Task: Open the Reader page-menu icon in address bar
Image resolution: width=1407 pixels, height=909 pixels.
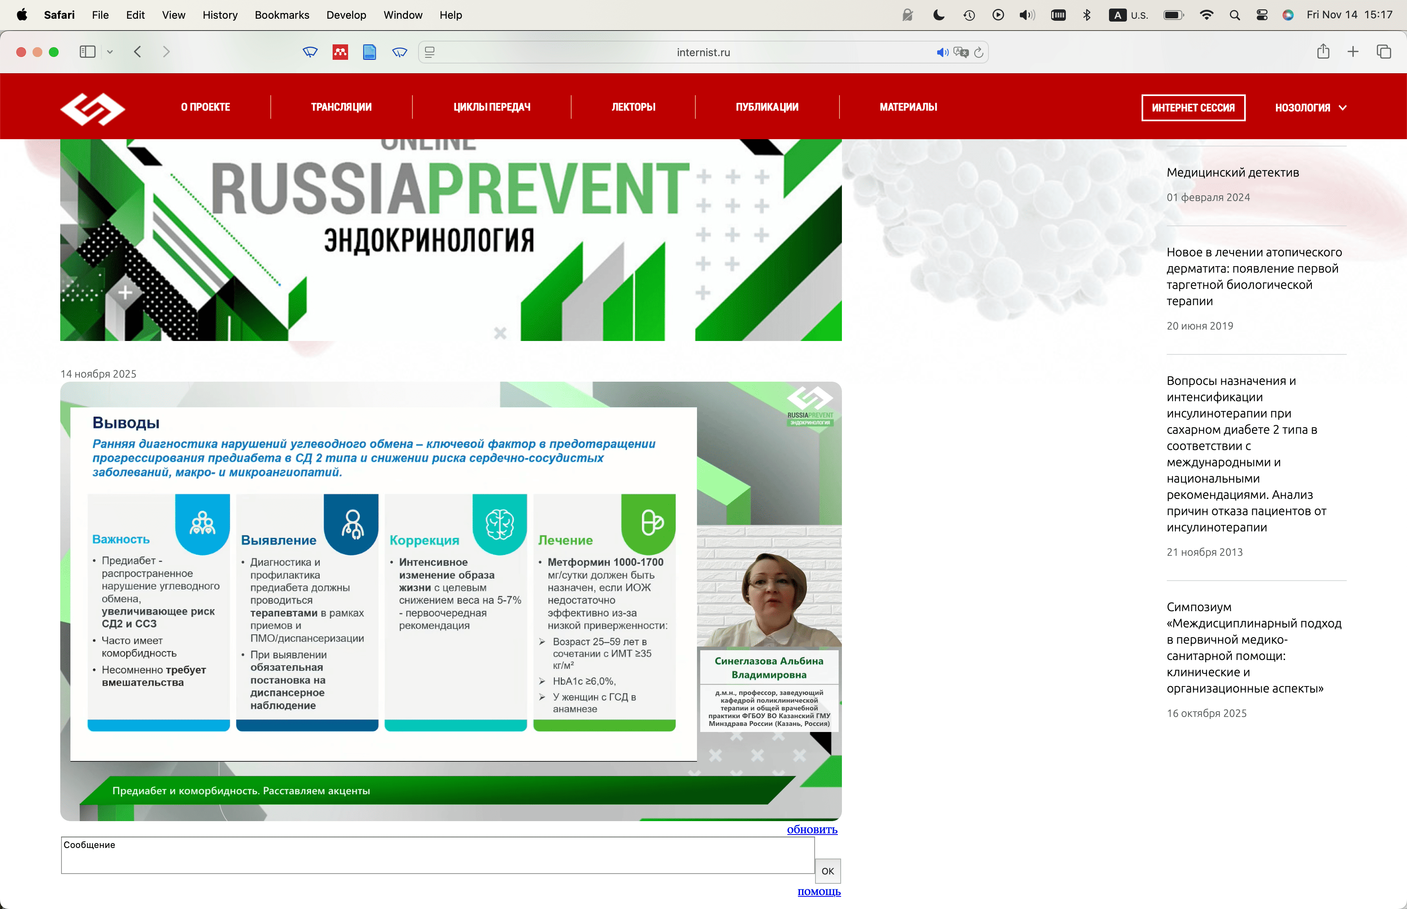Action: [x=430, y=52]
